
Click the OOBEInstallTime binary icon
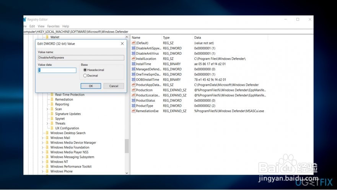point(133,80)
